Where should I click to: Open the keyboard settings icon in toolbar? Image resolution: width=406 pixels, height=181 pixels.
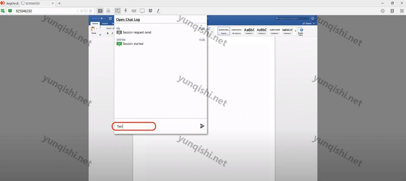click(134, 11)
